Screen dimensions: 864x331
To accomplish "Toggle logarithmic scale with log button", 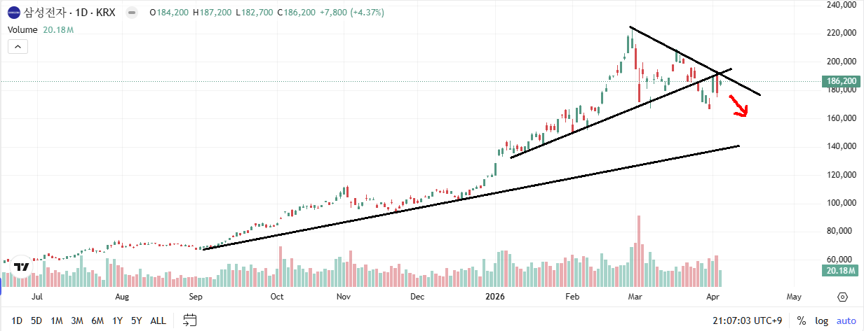I will (821, 321).
